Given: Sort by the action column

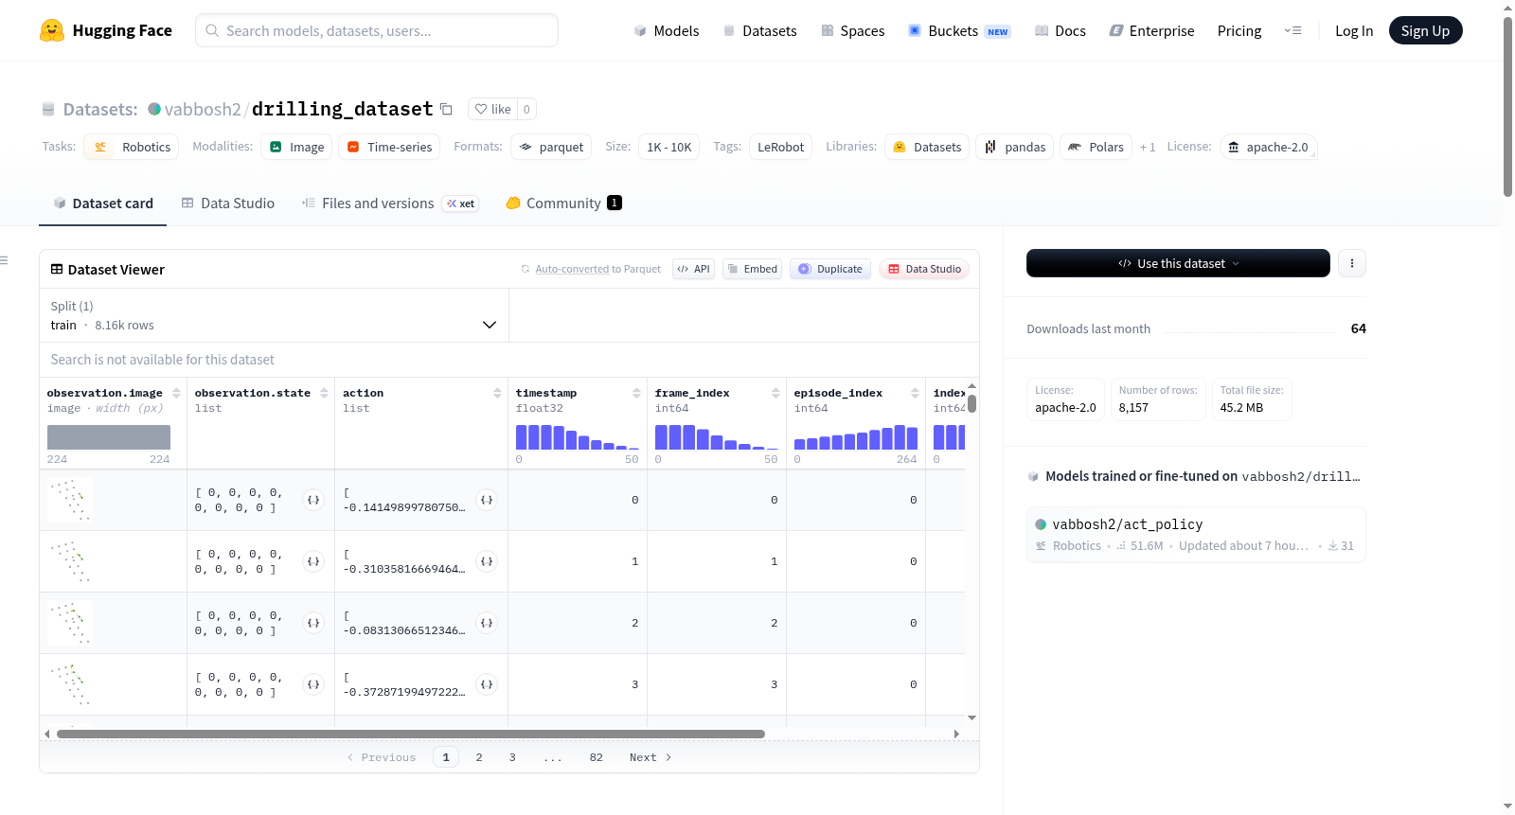Looking at the screenshot, I should 497,393.
